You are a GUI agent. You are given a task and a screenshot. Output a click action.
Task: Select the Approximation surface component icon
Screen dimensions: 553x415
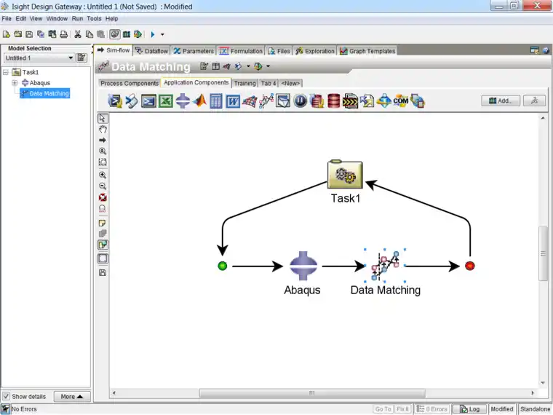point(250,101)
